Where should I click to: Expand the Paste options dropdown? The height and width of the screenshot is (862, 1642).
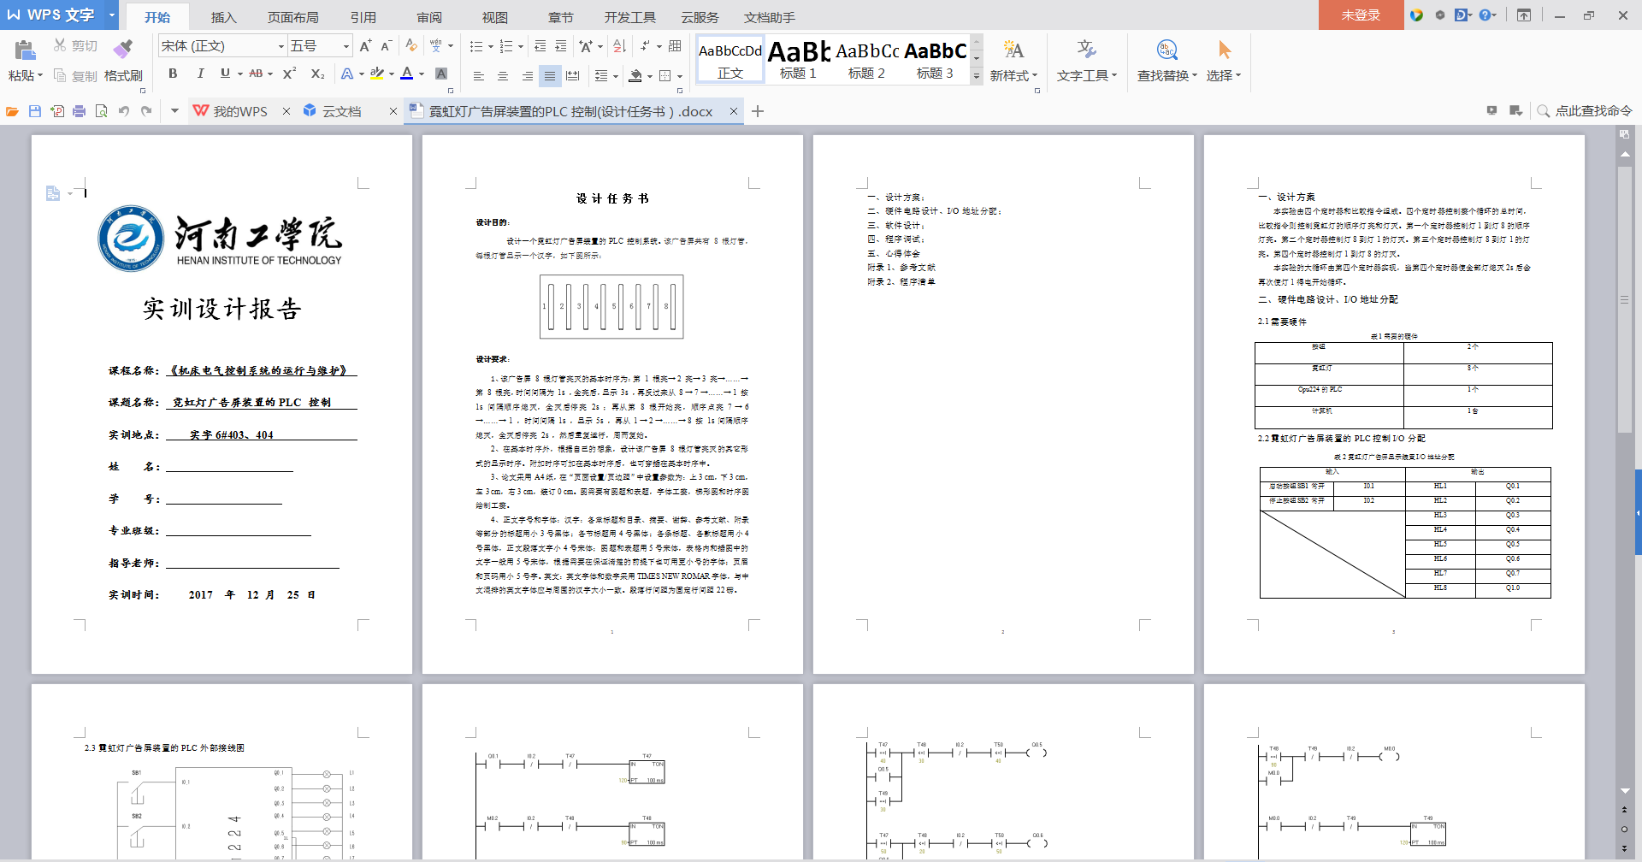[x=40, y=76]
